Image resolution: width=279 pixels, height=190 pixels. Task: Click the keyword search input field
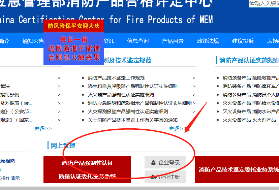click(x=264, y=4)
